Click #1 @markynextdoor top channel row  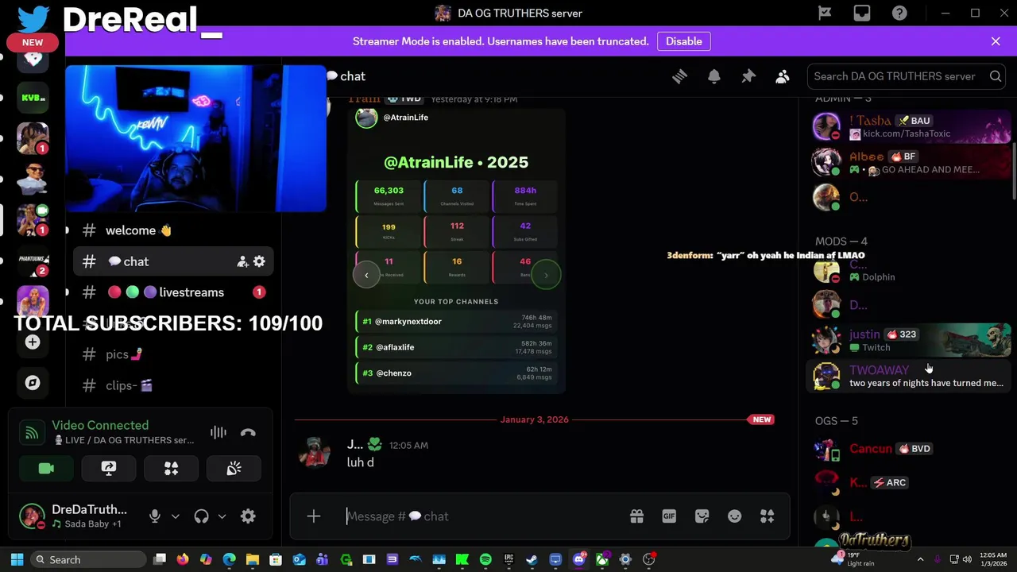pos(456,322)
